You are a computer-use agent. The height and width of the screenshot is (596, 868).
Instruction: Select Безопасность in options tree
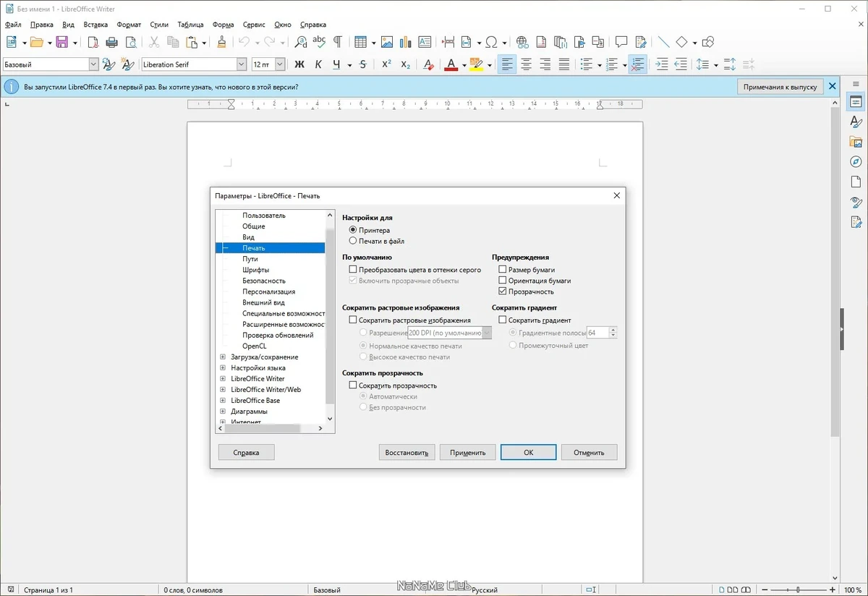(264, 281)
